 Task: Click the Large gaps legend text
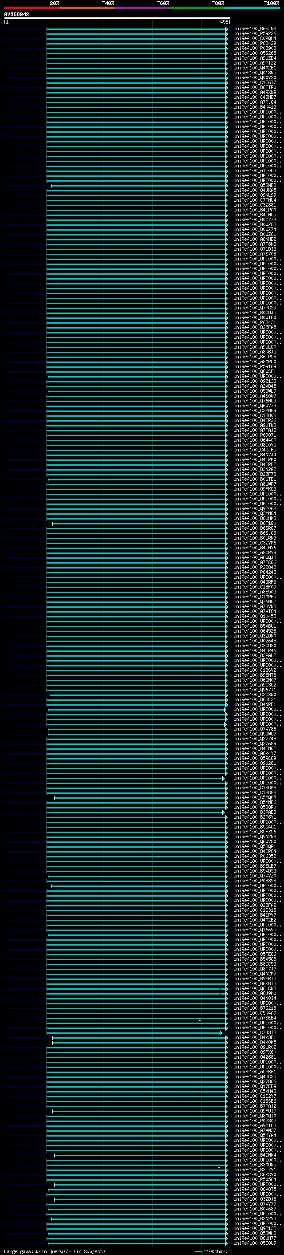point(19,1251)
